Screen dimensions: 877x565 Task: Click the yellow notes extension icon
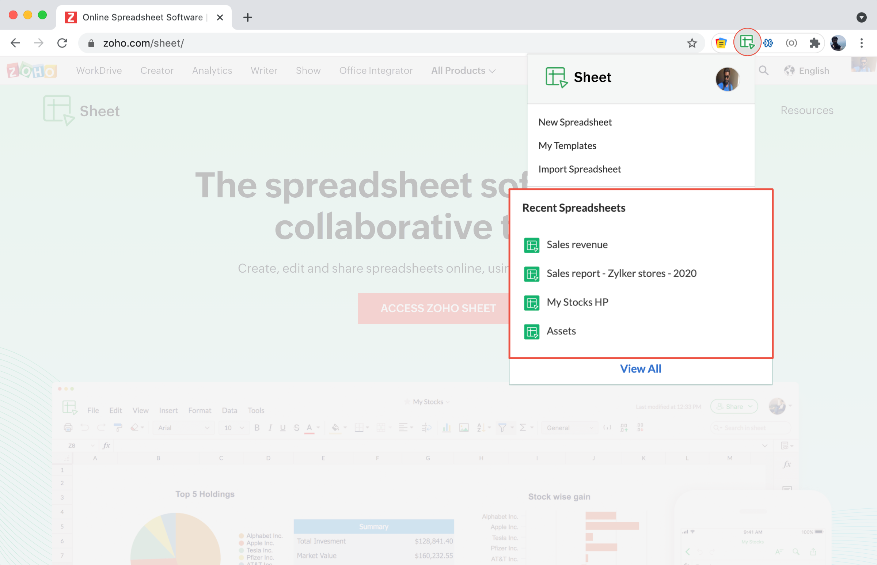pyautogui.click(x=721, y=43)
